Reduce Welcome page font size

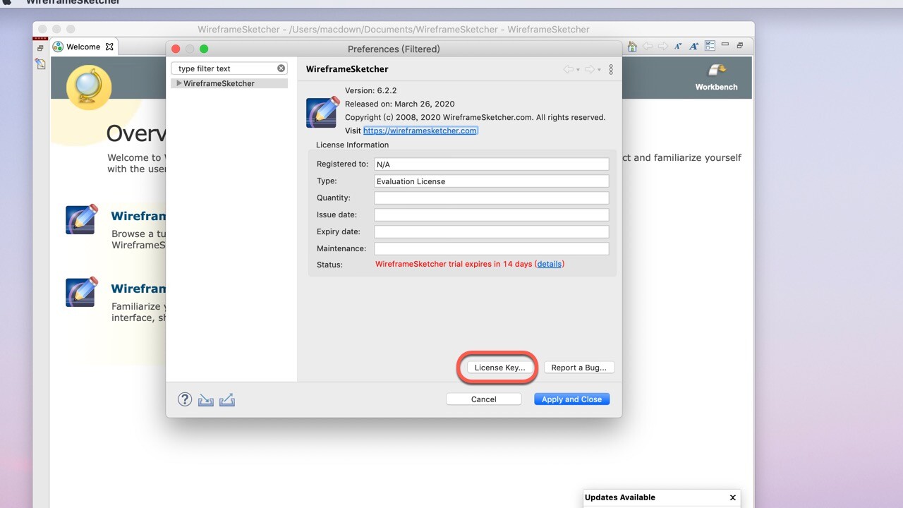click(678, 46)
